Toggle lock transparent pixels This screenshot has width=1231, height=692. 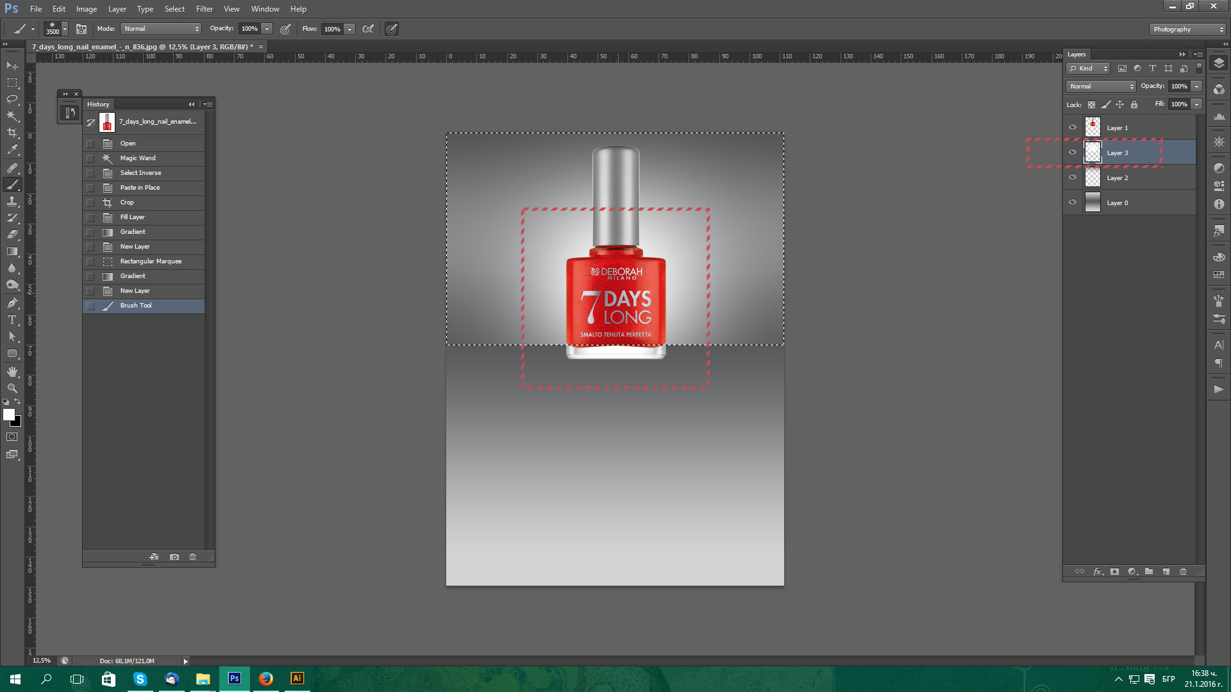1091,104
